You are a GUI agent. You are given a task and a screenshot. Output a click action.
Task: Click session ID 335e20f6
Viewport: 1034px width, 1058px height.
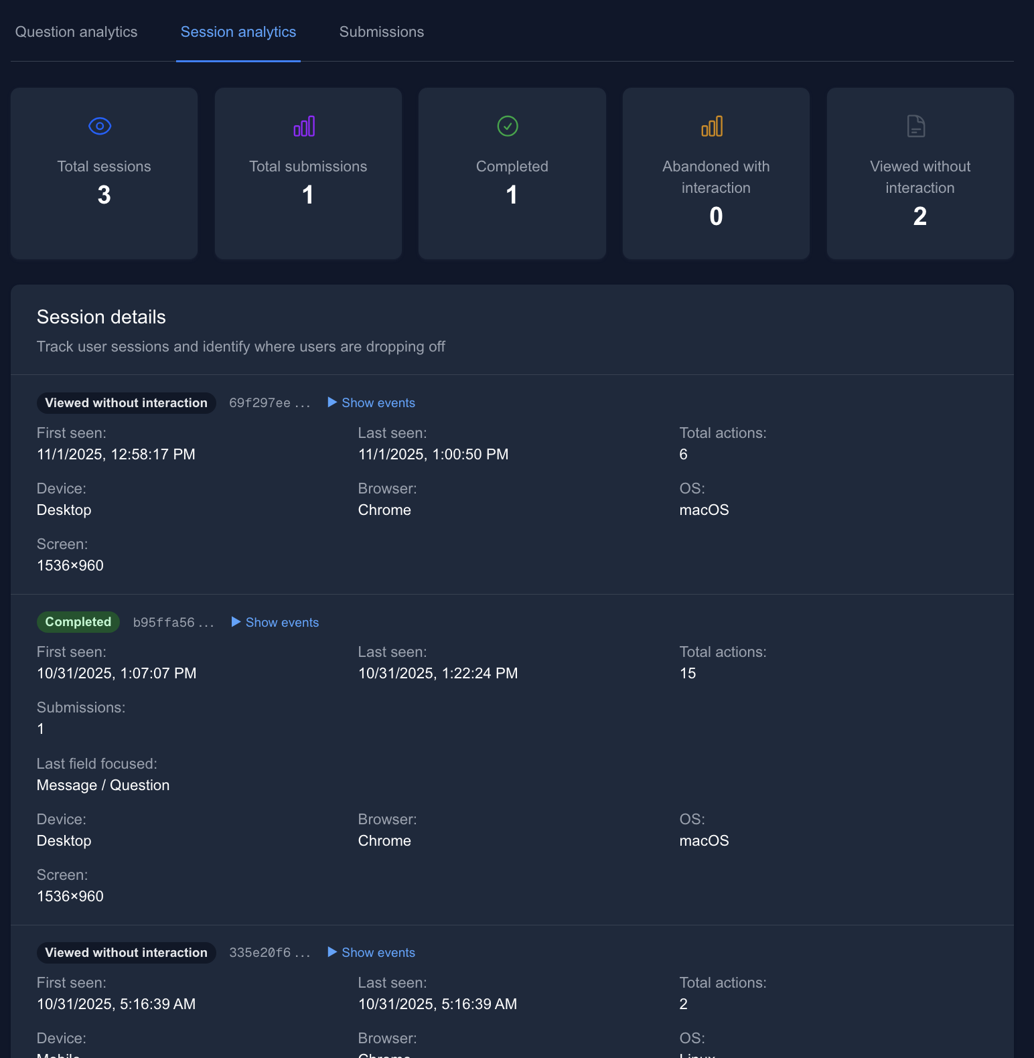[269, 953]
